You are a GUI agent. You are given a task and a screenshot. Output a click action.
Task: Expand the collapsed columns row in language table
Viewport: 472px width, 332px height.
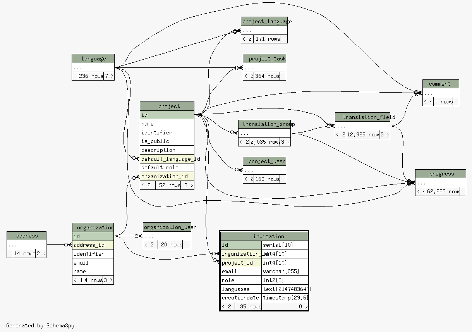[93, 67]
